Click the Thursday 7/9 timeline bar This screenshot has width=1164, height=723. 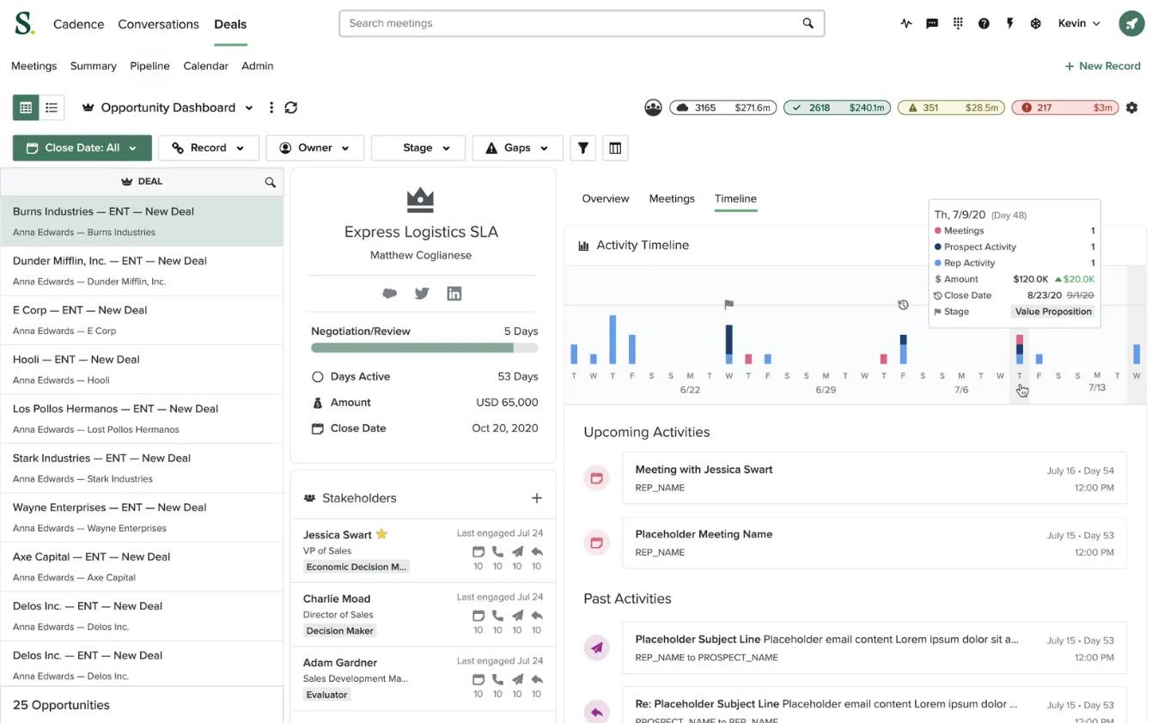pos(1020,349)
